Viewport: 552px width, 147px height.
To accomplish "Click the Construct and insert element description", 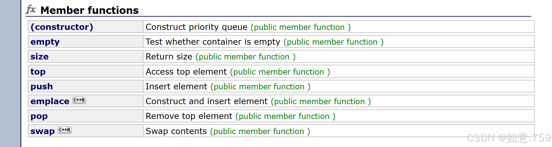I will pos(207,101).
